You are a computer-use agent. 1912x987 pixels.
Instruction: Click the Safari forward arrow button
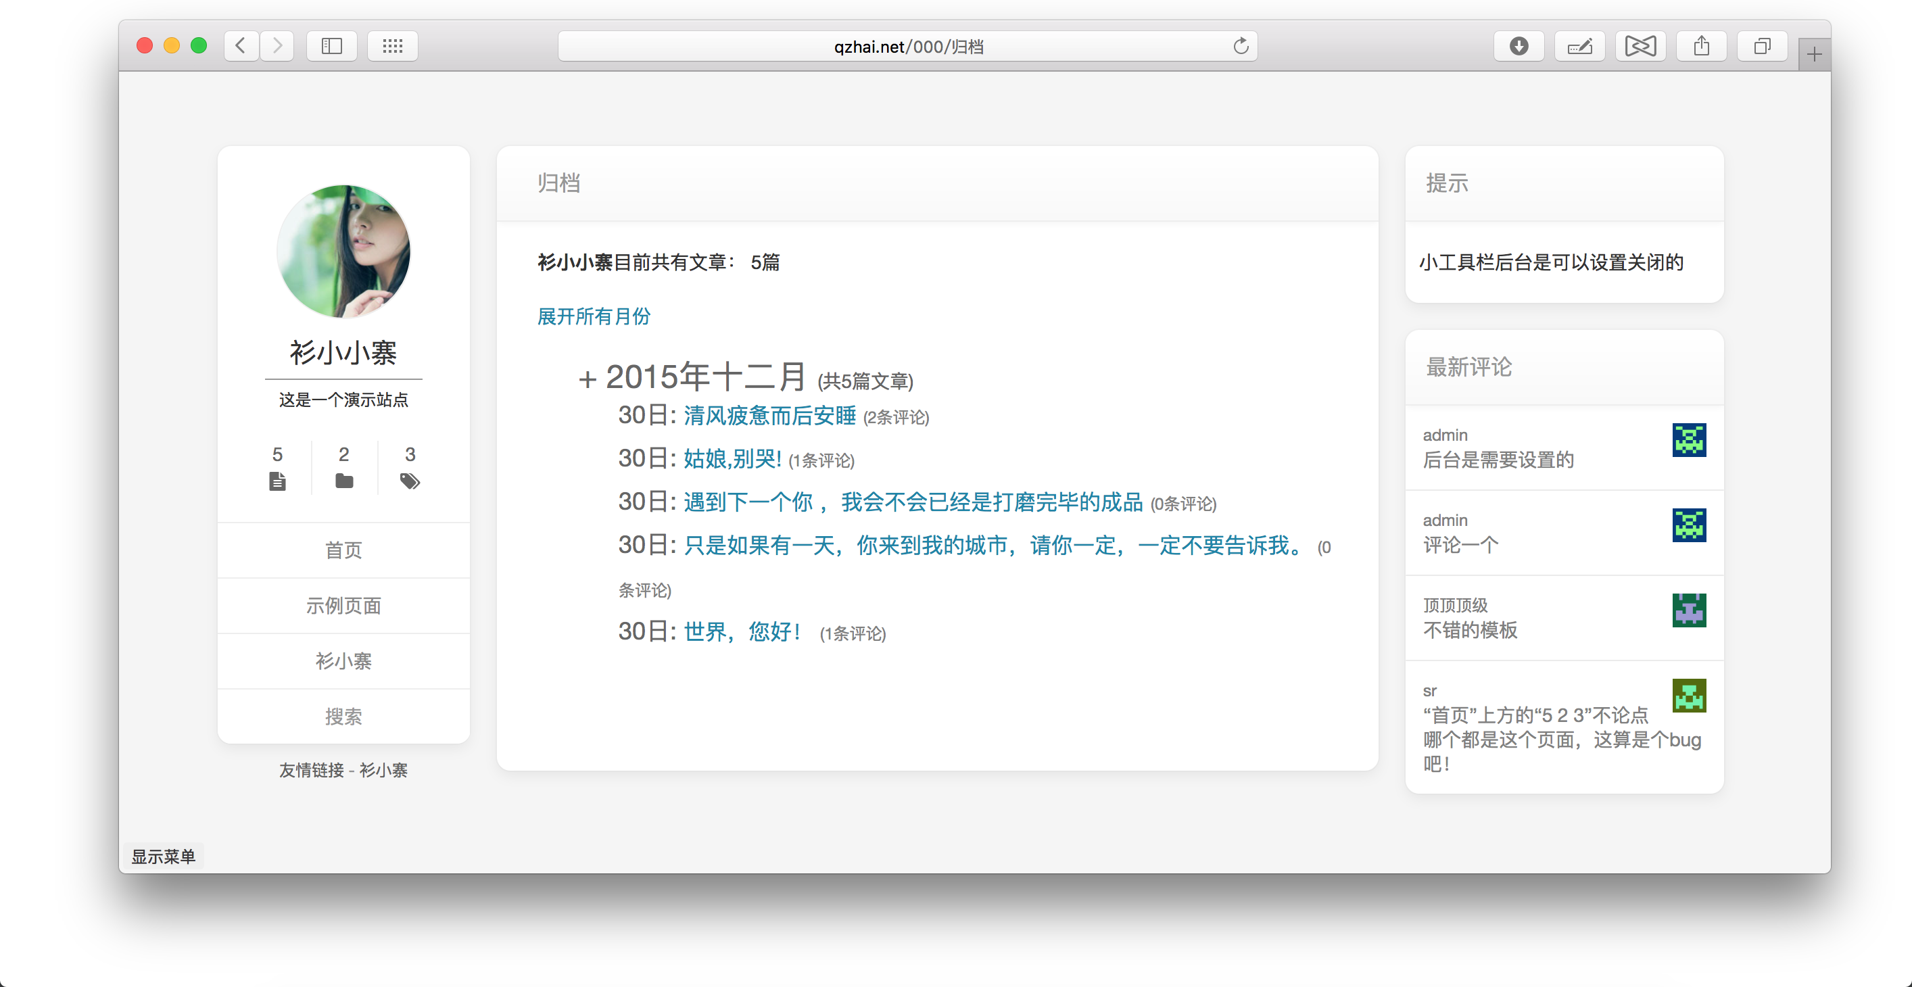[277, 46]
